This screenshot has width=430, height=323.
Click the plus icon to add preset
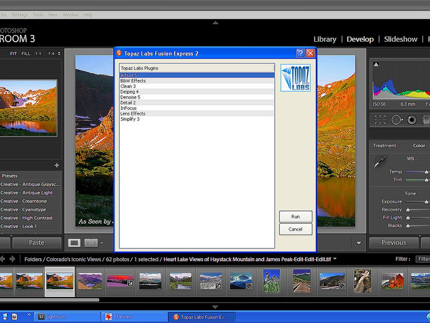pos(57,165)
